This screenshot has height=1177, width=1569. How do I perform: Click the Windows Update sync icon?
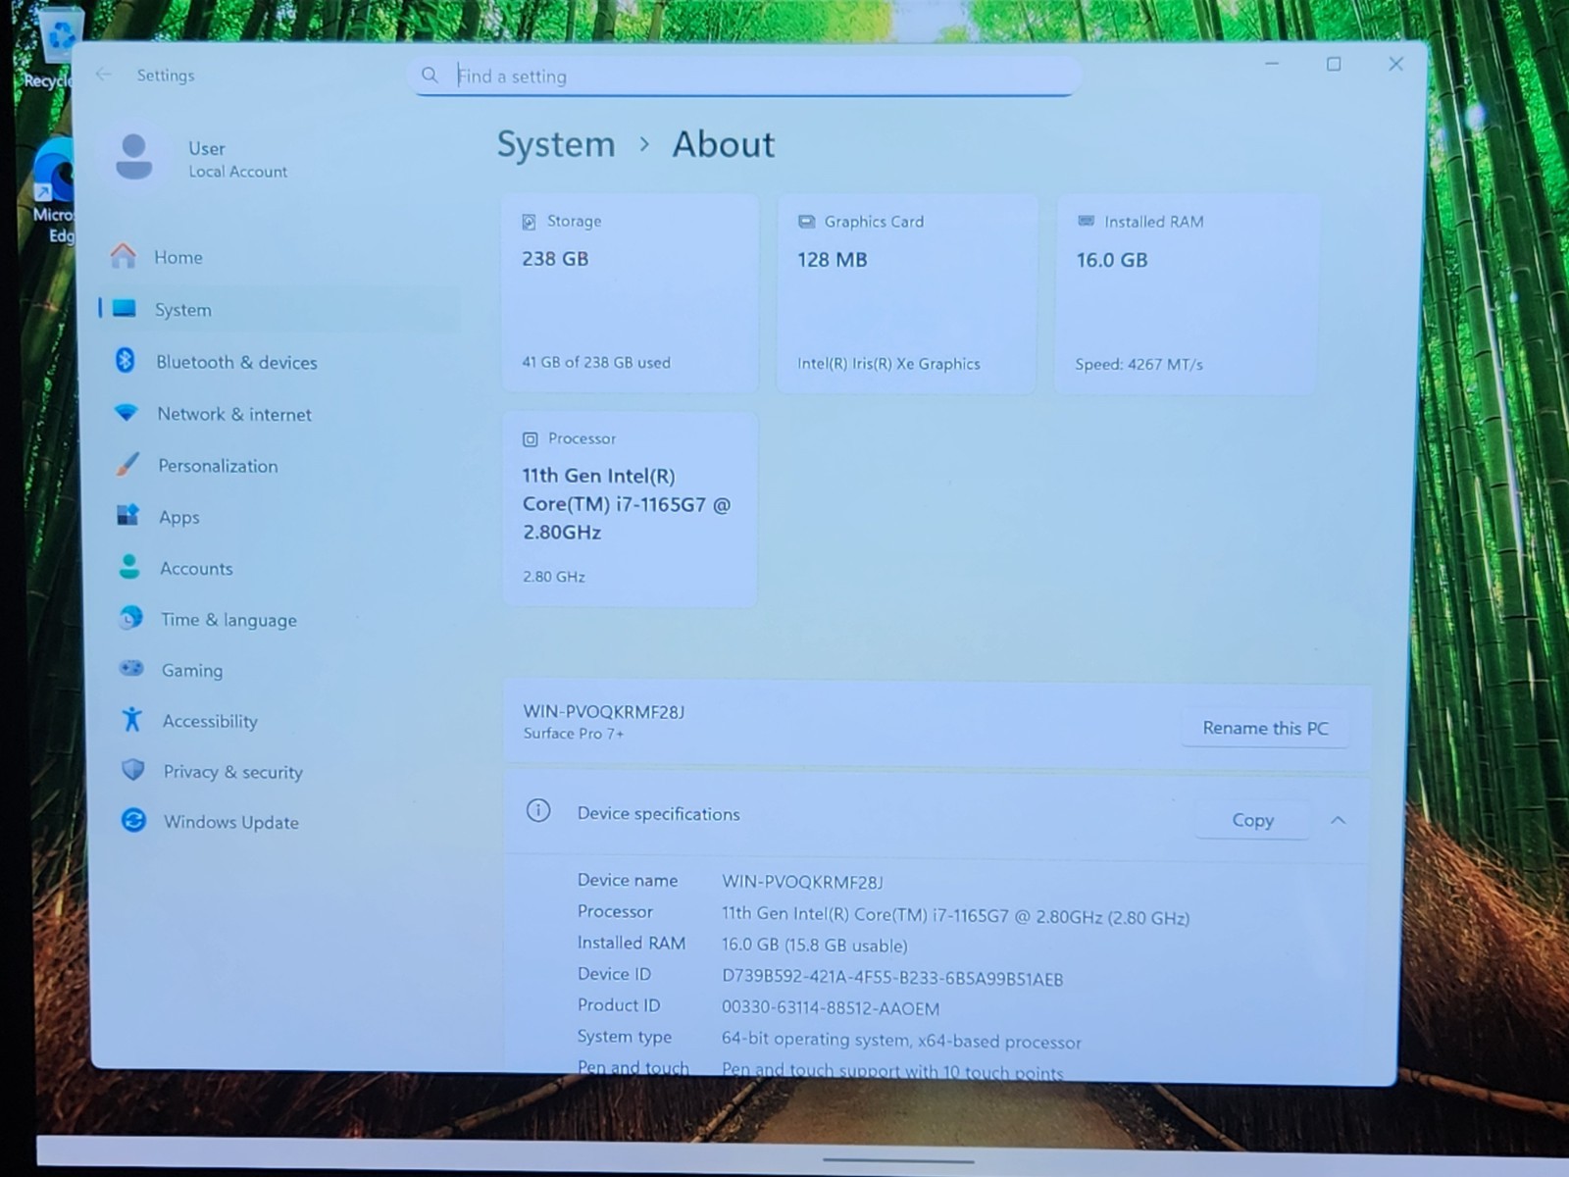[133, 820]
